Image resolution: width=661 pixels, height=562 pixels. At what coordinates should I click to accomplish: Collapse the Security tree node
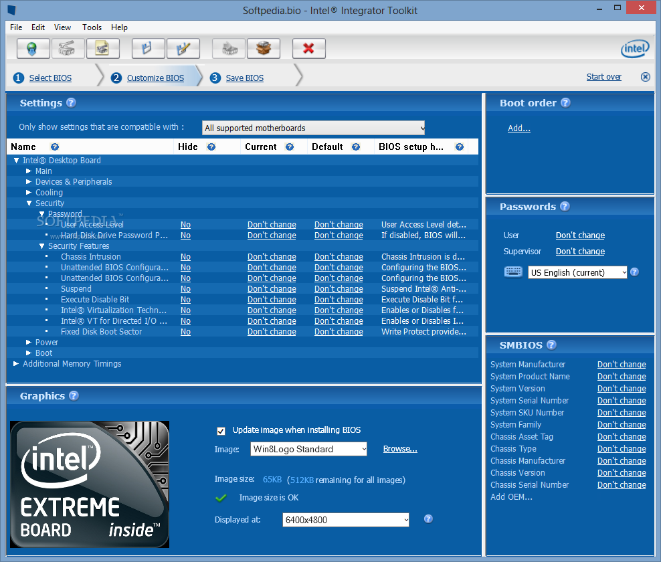pos(29,203)
